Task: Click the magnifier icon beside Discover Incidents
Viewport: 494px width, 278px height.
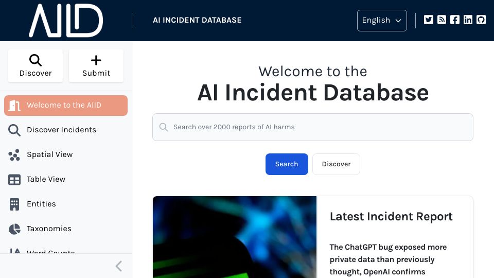Action: click(x=14, y=130)
